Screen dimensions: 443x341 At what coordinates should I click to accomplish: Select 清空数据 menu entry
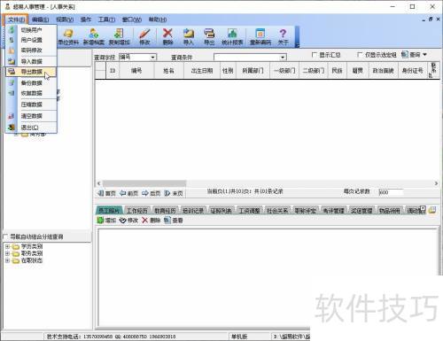click(31, 116)
